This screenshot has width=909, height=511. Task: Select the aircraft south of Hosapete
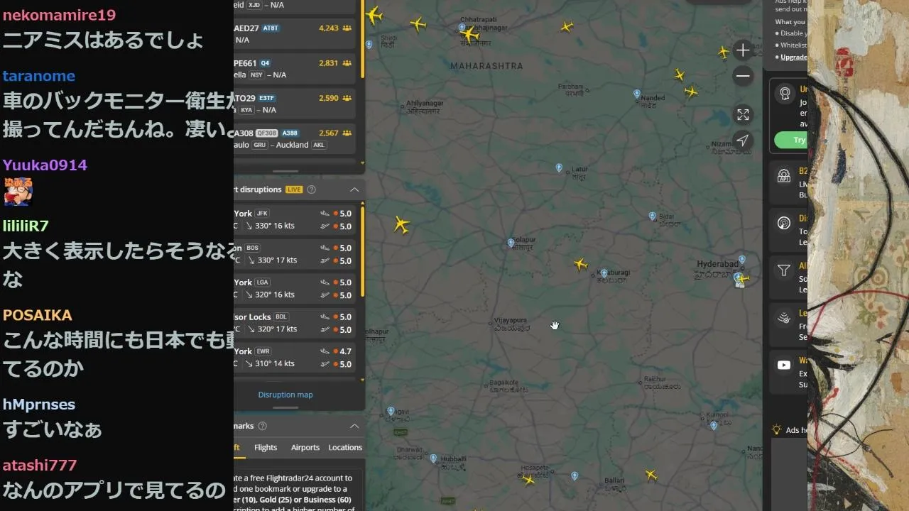click(x=528, y=480)
